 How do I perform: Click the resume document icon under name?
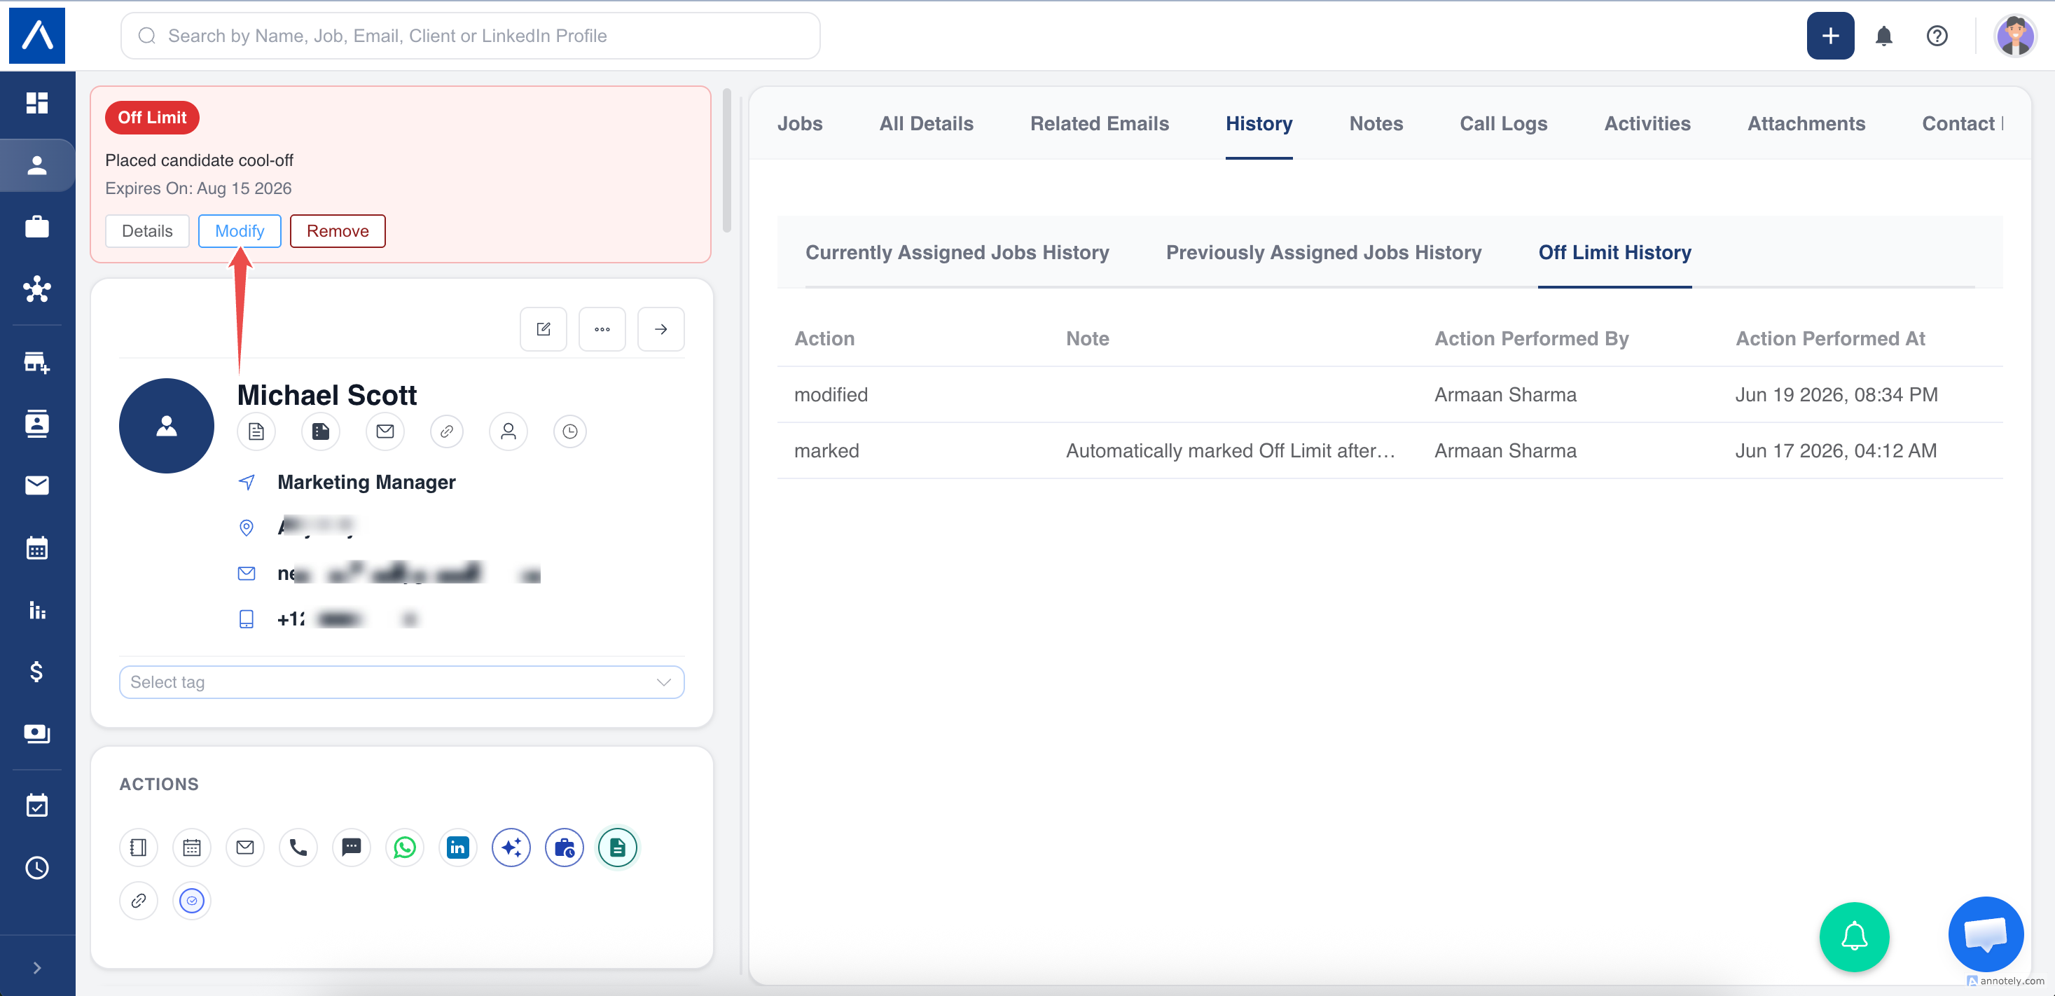coord(256,431)
